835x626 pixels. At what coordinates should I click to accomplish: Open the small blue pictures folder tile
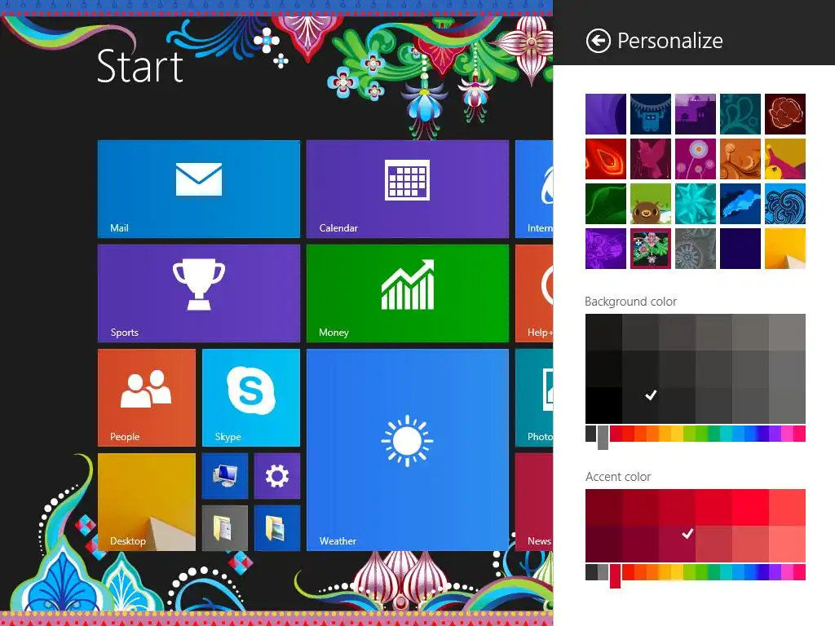click(x=277, y=528)
